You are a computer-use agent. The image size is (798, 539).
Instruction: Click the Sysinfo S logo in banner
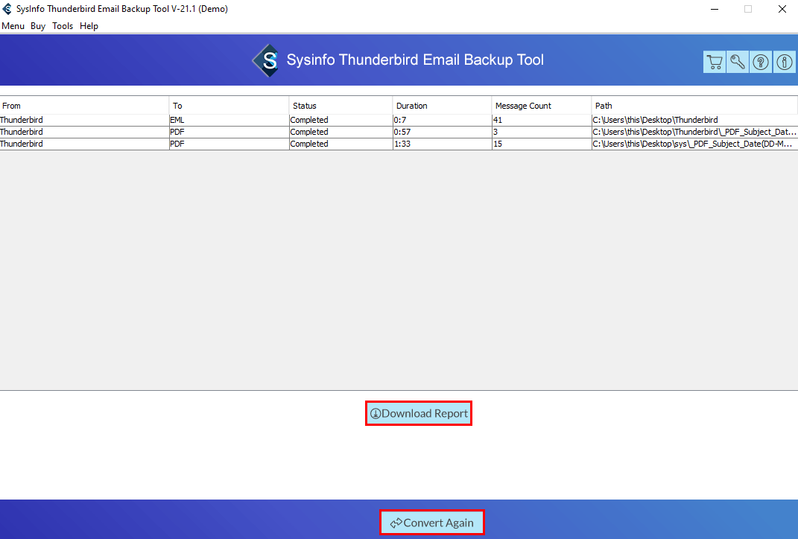[x=265, y=60]
